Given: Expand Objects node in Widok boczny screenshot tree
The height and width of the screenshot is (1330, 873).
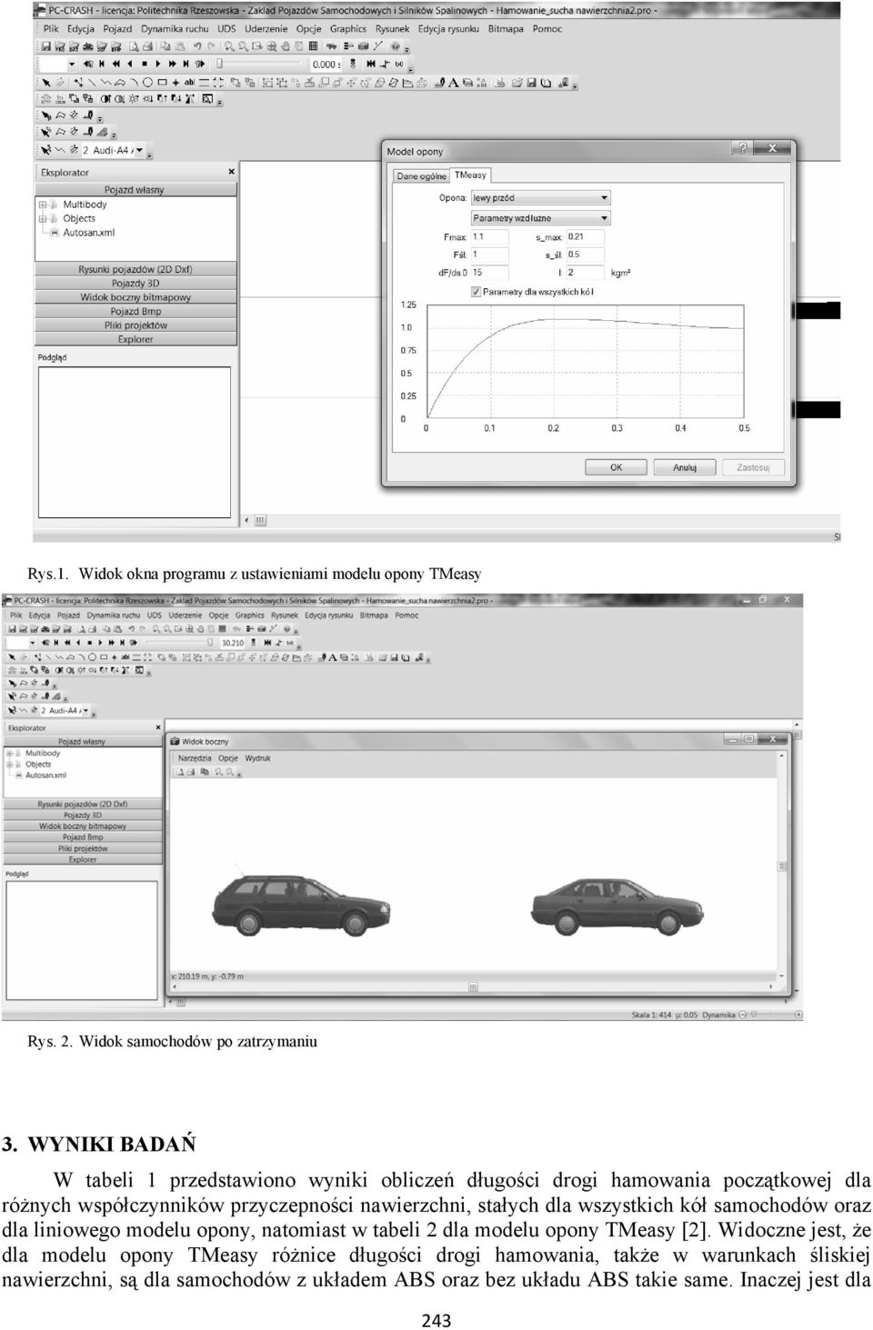Looking at the screenshot, I should pyautogui.click(x=9, y=764).
